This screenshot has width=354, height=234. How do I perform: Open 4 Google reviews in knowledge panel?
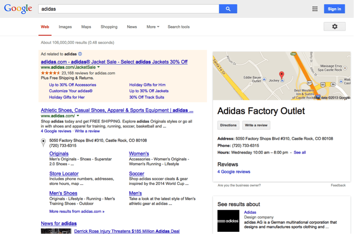pyautogui.click(x=234, y=172)
